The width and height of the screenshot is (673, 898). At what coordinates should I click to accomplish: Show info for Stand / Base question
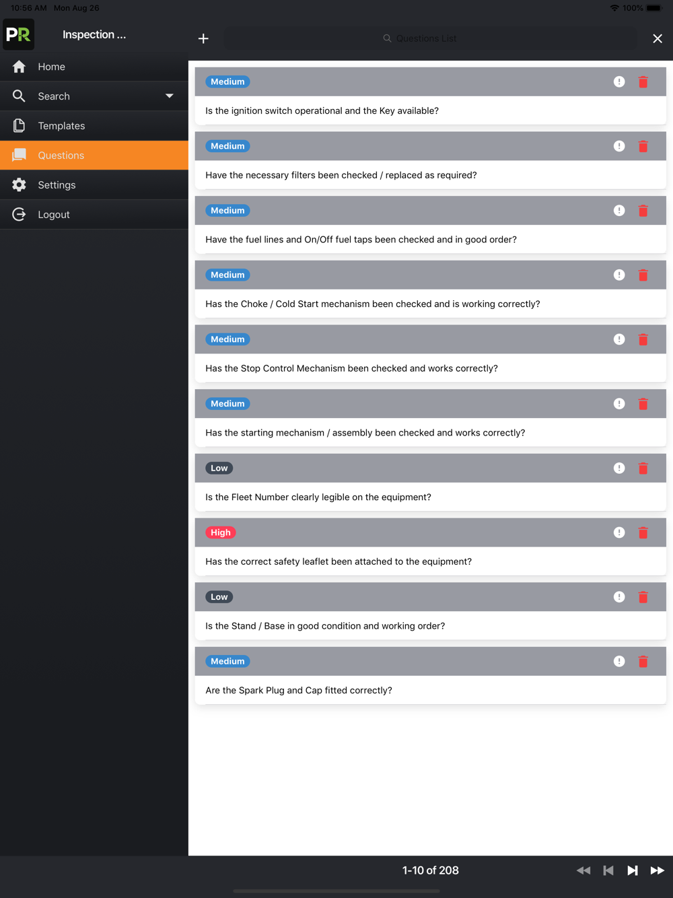tap(619, 597)
